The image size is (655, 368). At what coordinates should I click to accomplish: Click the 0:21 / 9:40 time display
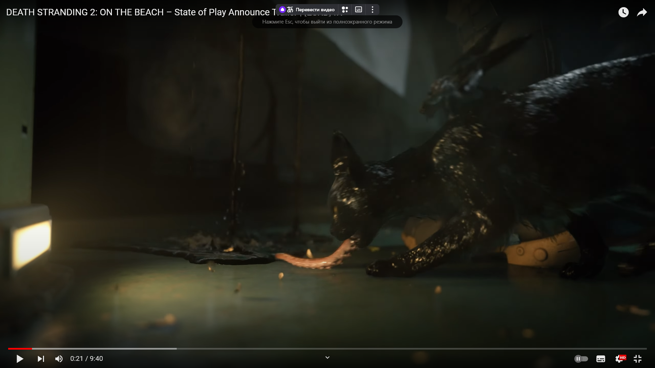[87, 359]
